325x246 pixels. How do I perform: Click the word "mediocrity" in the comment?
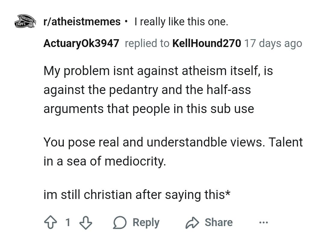click(135, 161)
